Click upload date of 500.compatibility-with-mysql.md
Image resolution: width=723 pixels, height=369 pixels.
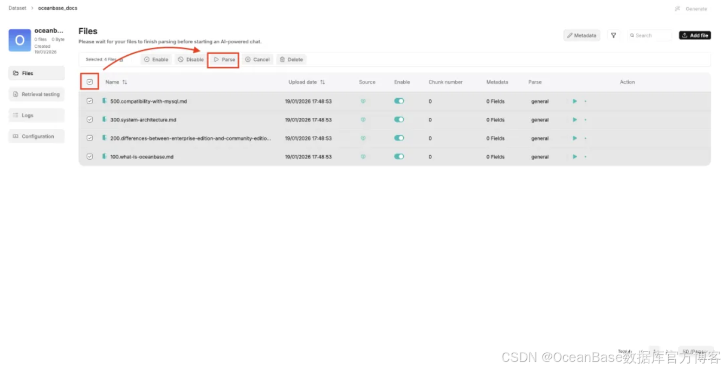308,101
